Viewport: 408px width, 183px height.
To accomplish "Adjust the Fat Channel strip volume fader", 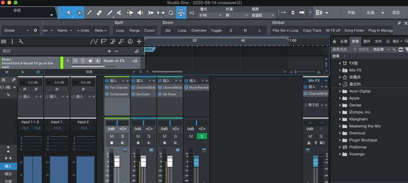I will coord(117,161).
